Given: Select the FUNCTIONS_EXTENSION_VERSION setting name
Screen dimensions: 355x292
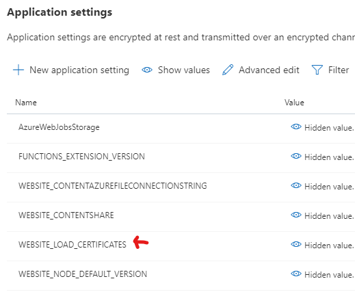Looking at the screenshot, I should [x=81, y=157].
